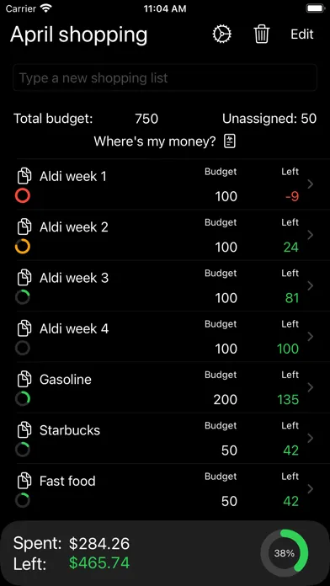Viewport: 330px width, 586px height.
Task: Open Aldi week 4 via its chevron
Action: pyautogui.click(x=310, y=337)
